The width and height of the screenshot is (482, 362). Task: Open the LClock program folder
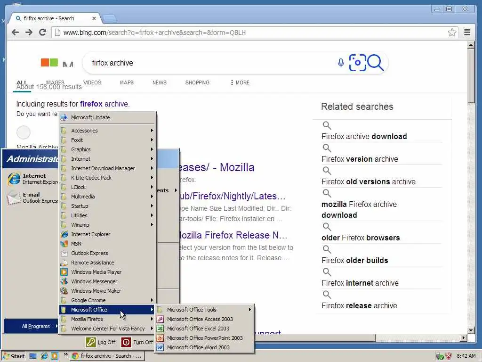tap(108, 187)
